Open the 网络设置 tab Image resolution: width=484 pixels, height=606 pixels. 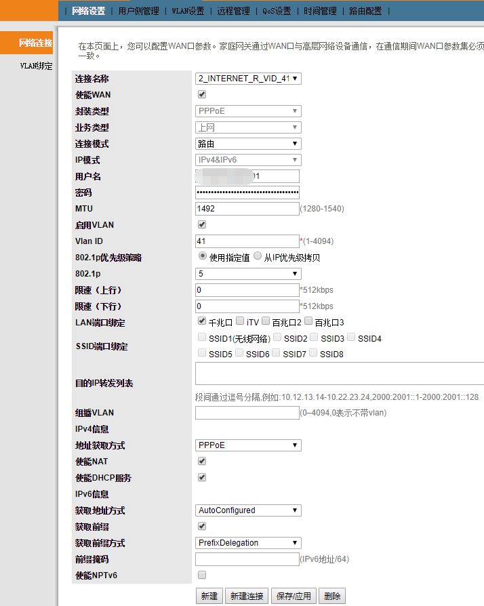pos(89,11)
